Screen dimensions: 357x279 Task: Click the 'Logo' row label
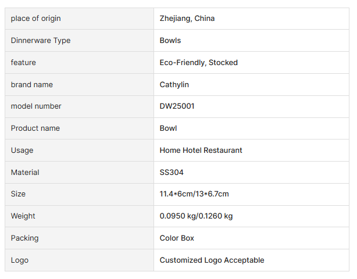point(20,260)
